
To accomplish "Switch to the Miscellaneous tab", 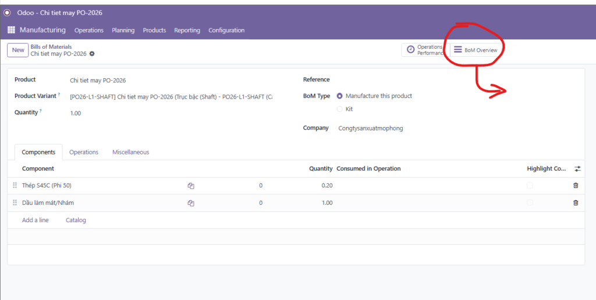I will pos(130,152).
